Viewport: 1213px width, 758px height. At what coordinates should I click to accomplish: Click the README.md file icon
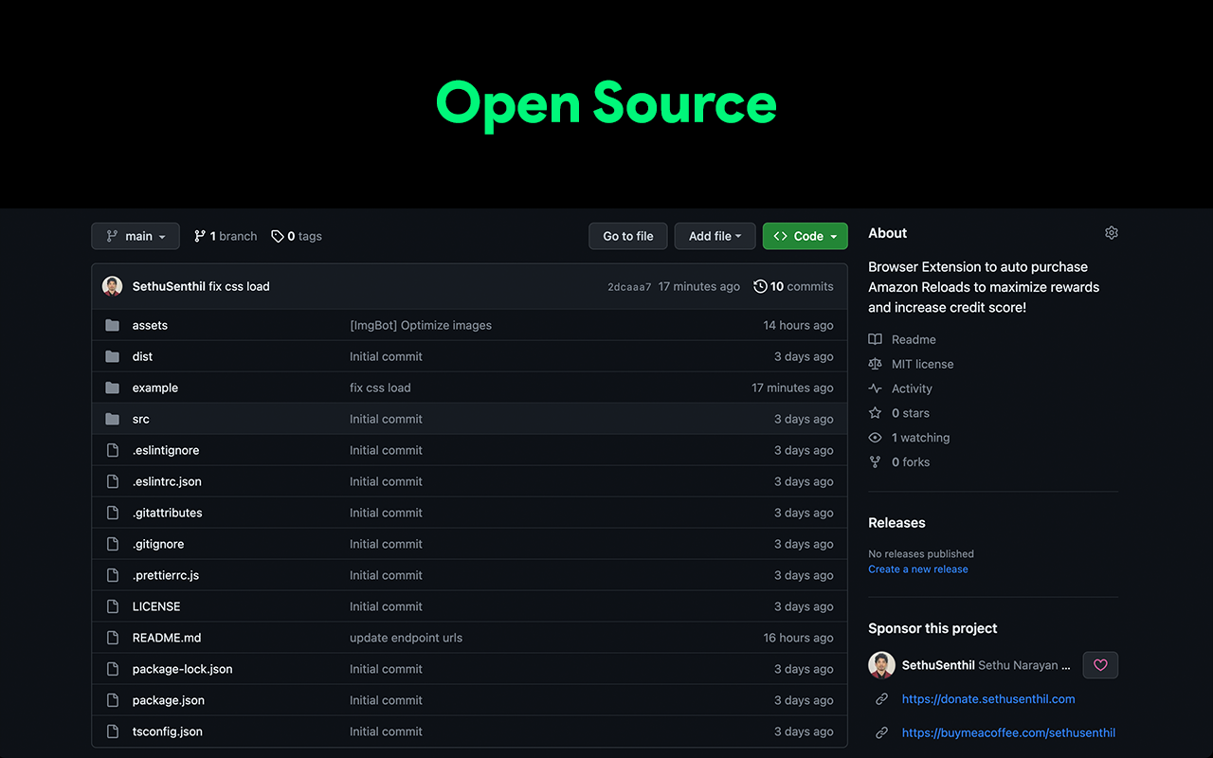pos(113,638)
